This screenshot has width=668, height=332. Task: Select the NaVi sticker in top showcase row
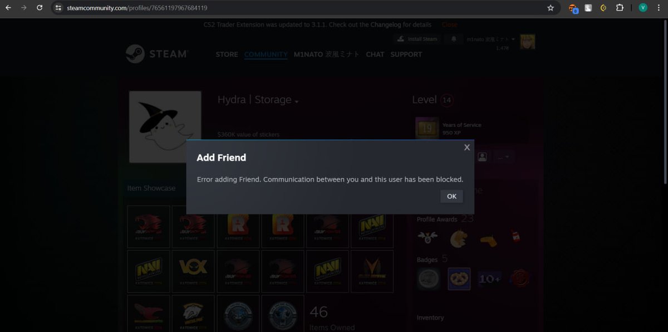click(372, 227)
